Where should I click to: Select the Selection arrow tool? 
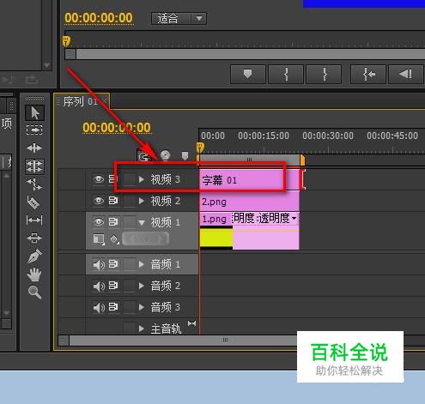click(34, 113)
